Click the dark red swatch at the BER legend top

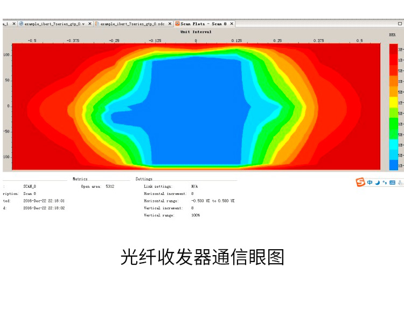(393, 49)
